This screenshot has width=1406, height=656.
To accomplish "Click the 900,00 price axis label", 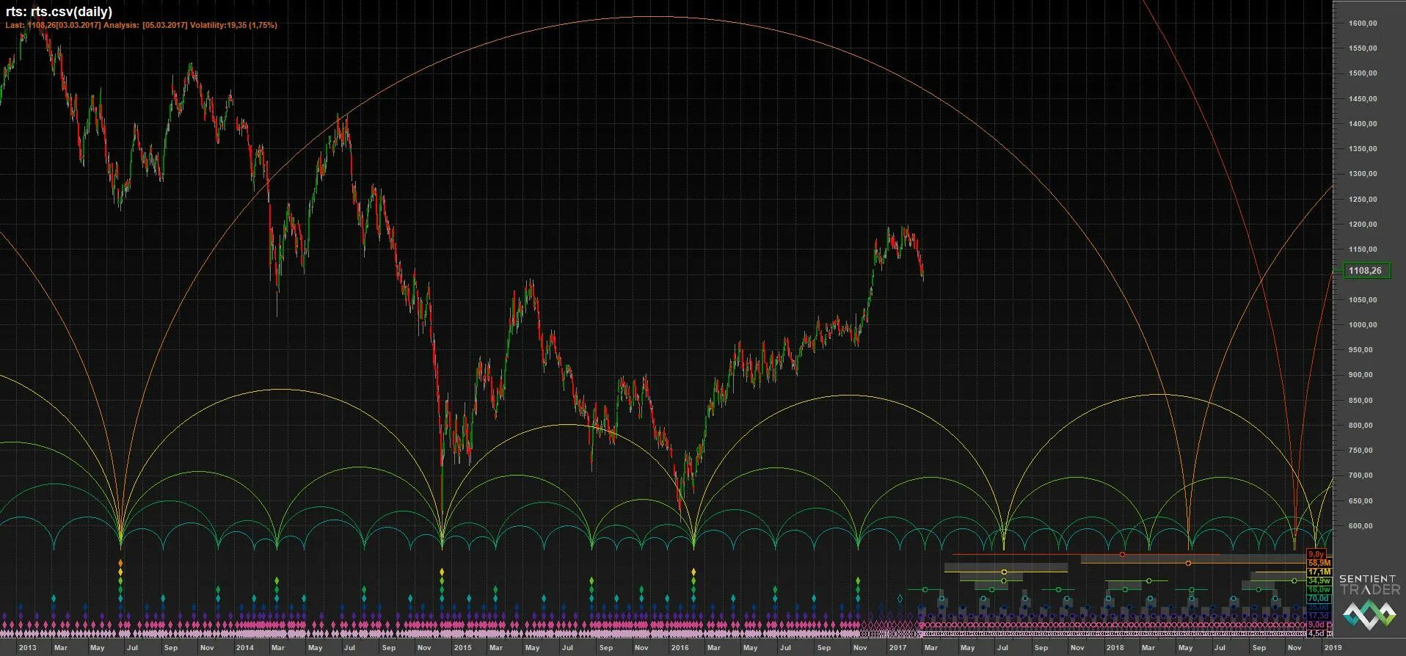I will pos(1361,375).
